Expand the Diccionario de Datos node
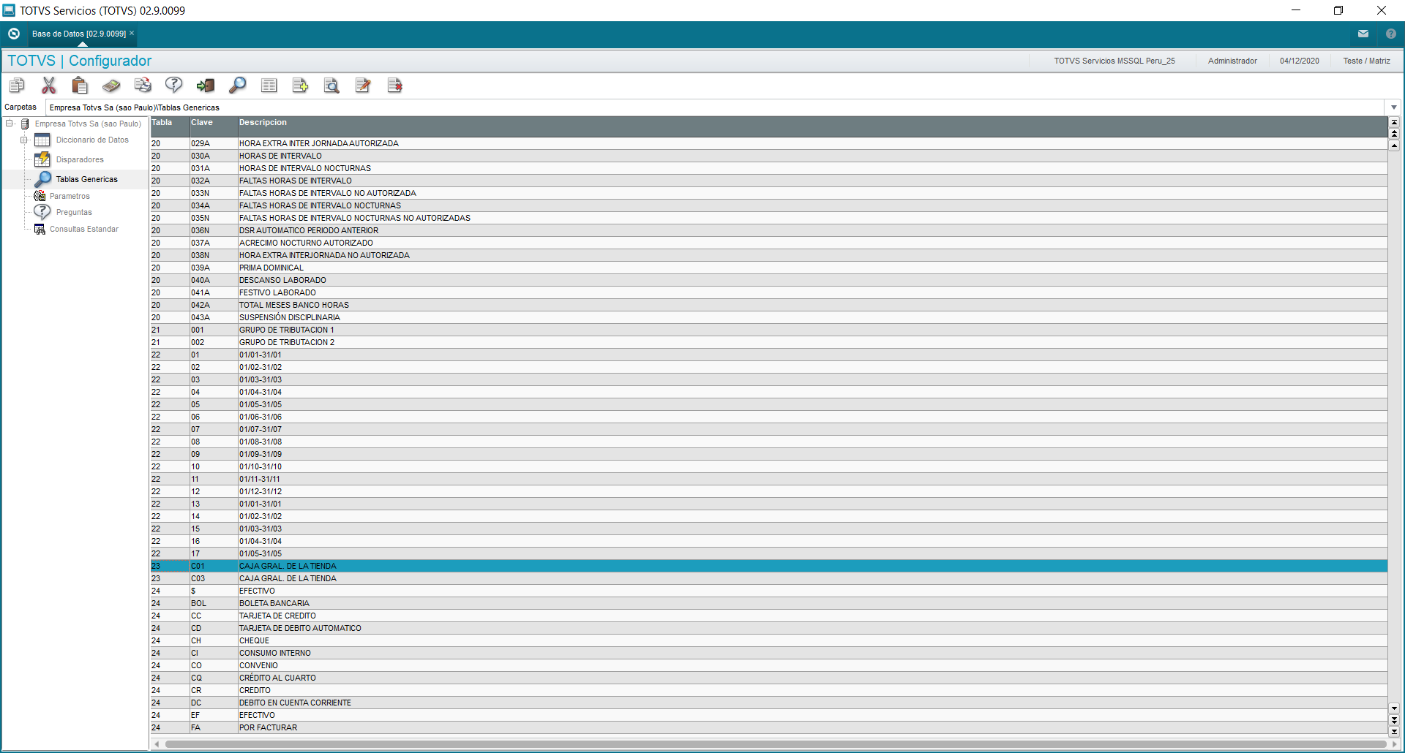 click(23, 140)
